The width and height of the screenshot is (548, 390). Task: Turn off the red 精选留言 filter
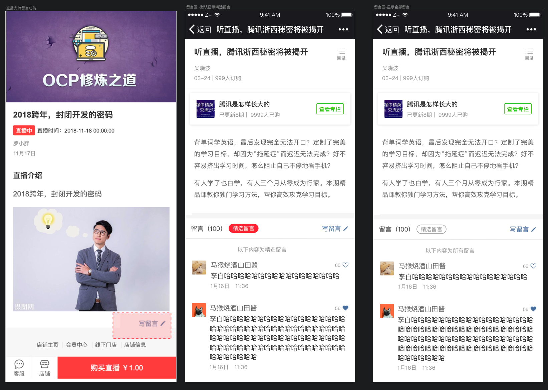(x=243, y=229)
